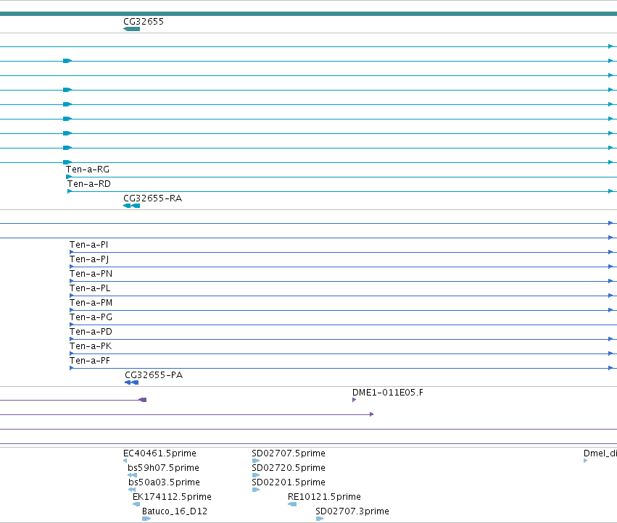The width and height of the screenshot is (617, 523).
Task: Select the Ten-a-PD protein label
Action: tap(91, 332)
